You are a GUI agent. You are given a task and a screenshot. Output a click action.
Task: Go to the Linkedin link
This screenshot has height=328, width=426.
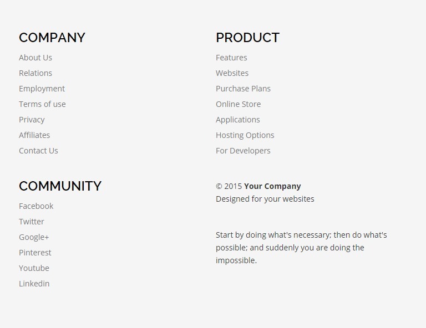34,284
